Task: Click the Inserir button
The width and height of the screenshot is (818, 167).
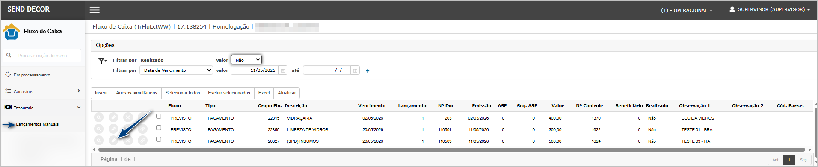Action: click(x=101, y=93)
